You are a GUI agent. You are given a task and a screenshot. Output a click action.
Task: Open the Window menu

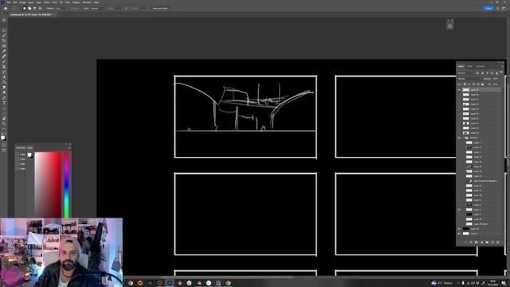click(87, 2)
